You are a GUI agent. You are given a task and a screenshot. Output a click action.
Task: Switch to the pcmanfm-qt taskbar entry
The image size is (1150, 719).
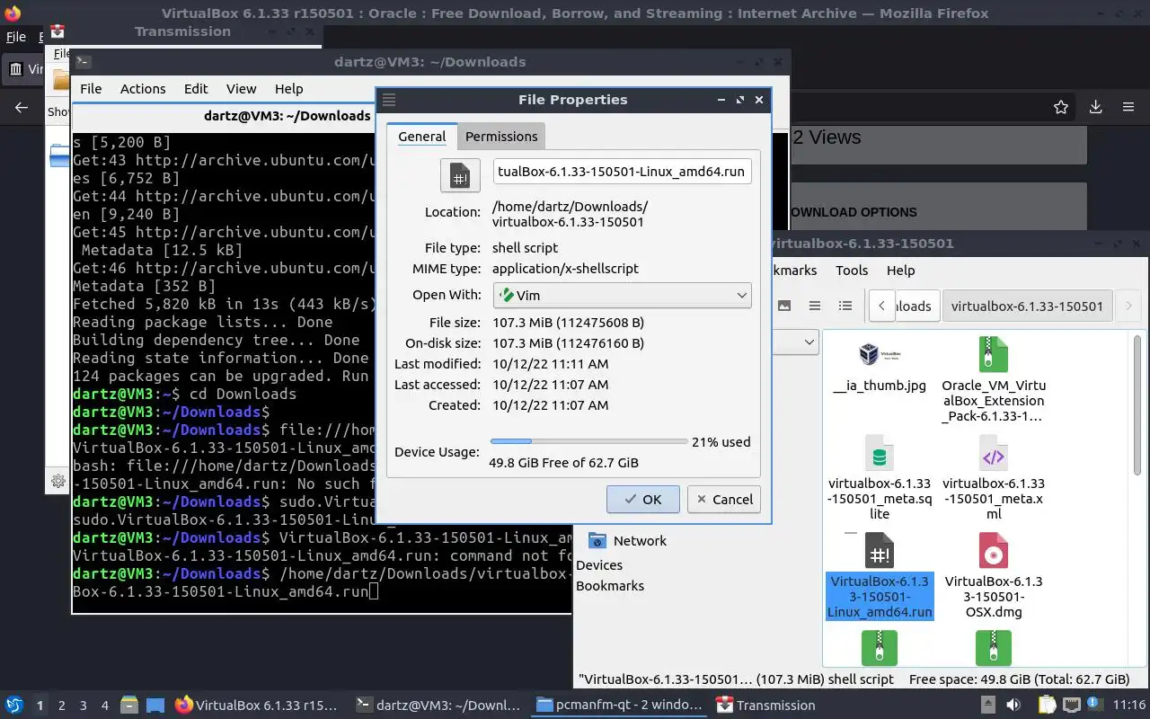tap(617, 705)
